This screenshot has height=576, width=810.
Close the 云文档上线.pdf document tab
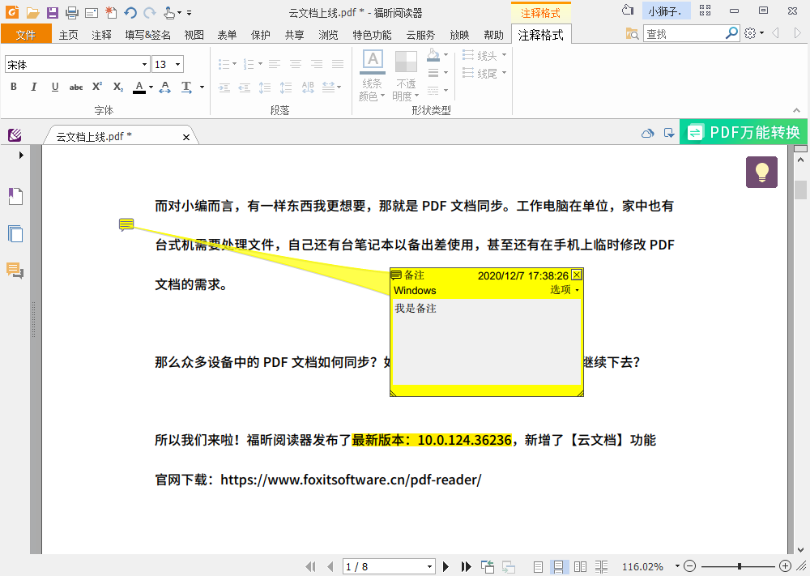pyautogui.click(x=186, y=137)
